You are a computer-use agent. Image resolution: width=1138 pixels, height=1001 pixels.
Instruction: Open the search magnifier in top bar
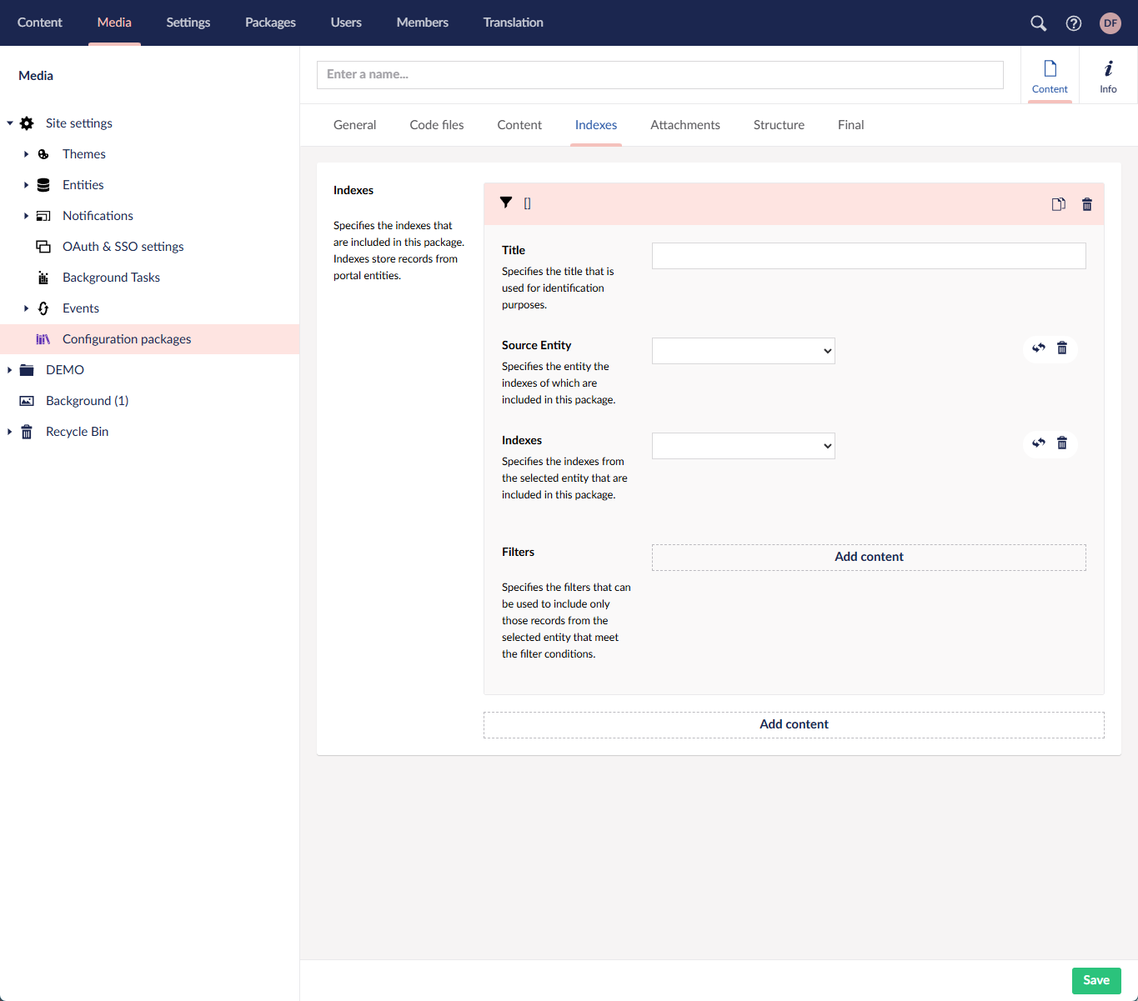[1038, 23]
